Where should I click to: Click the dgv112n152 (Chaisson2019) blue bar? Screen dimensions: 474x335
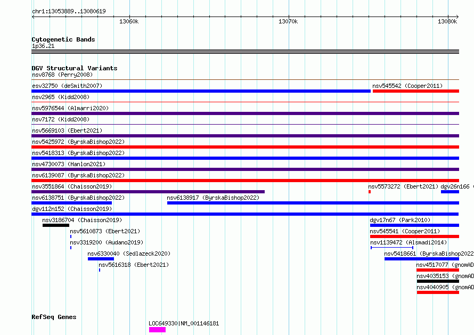[x=245, y=214]
